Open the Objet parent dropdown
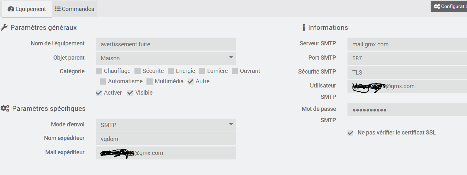Screen dimensions: 467x175 coord(166,58)
